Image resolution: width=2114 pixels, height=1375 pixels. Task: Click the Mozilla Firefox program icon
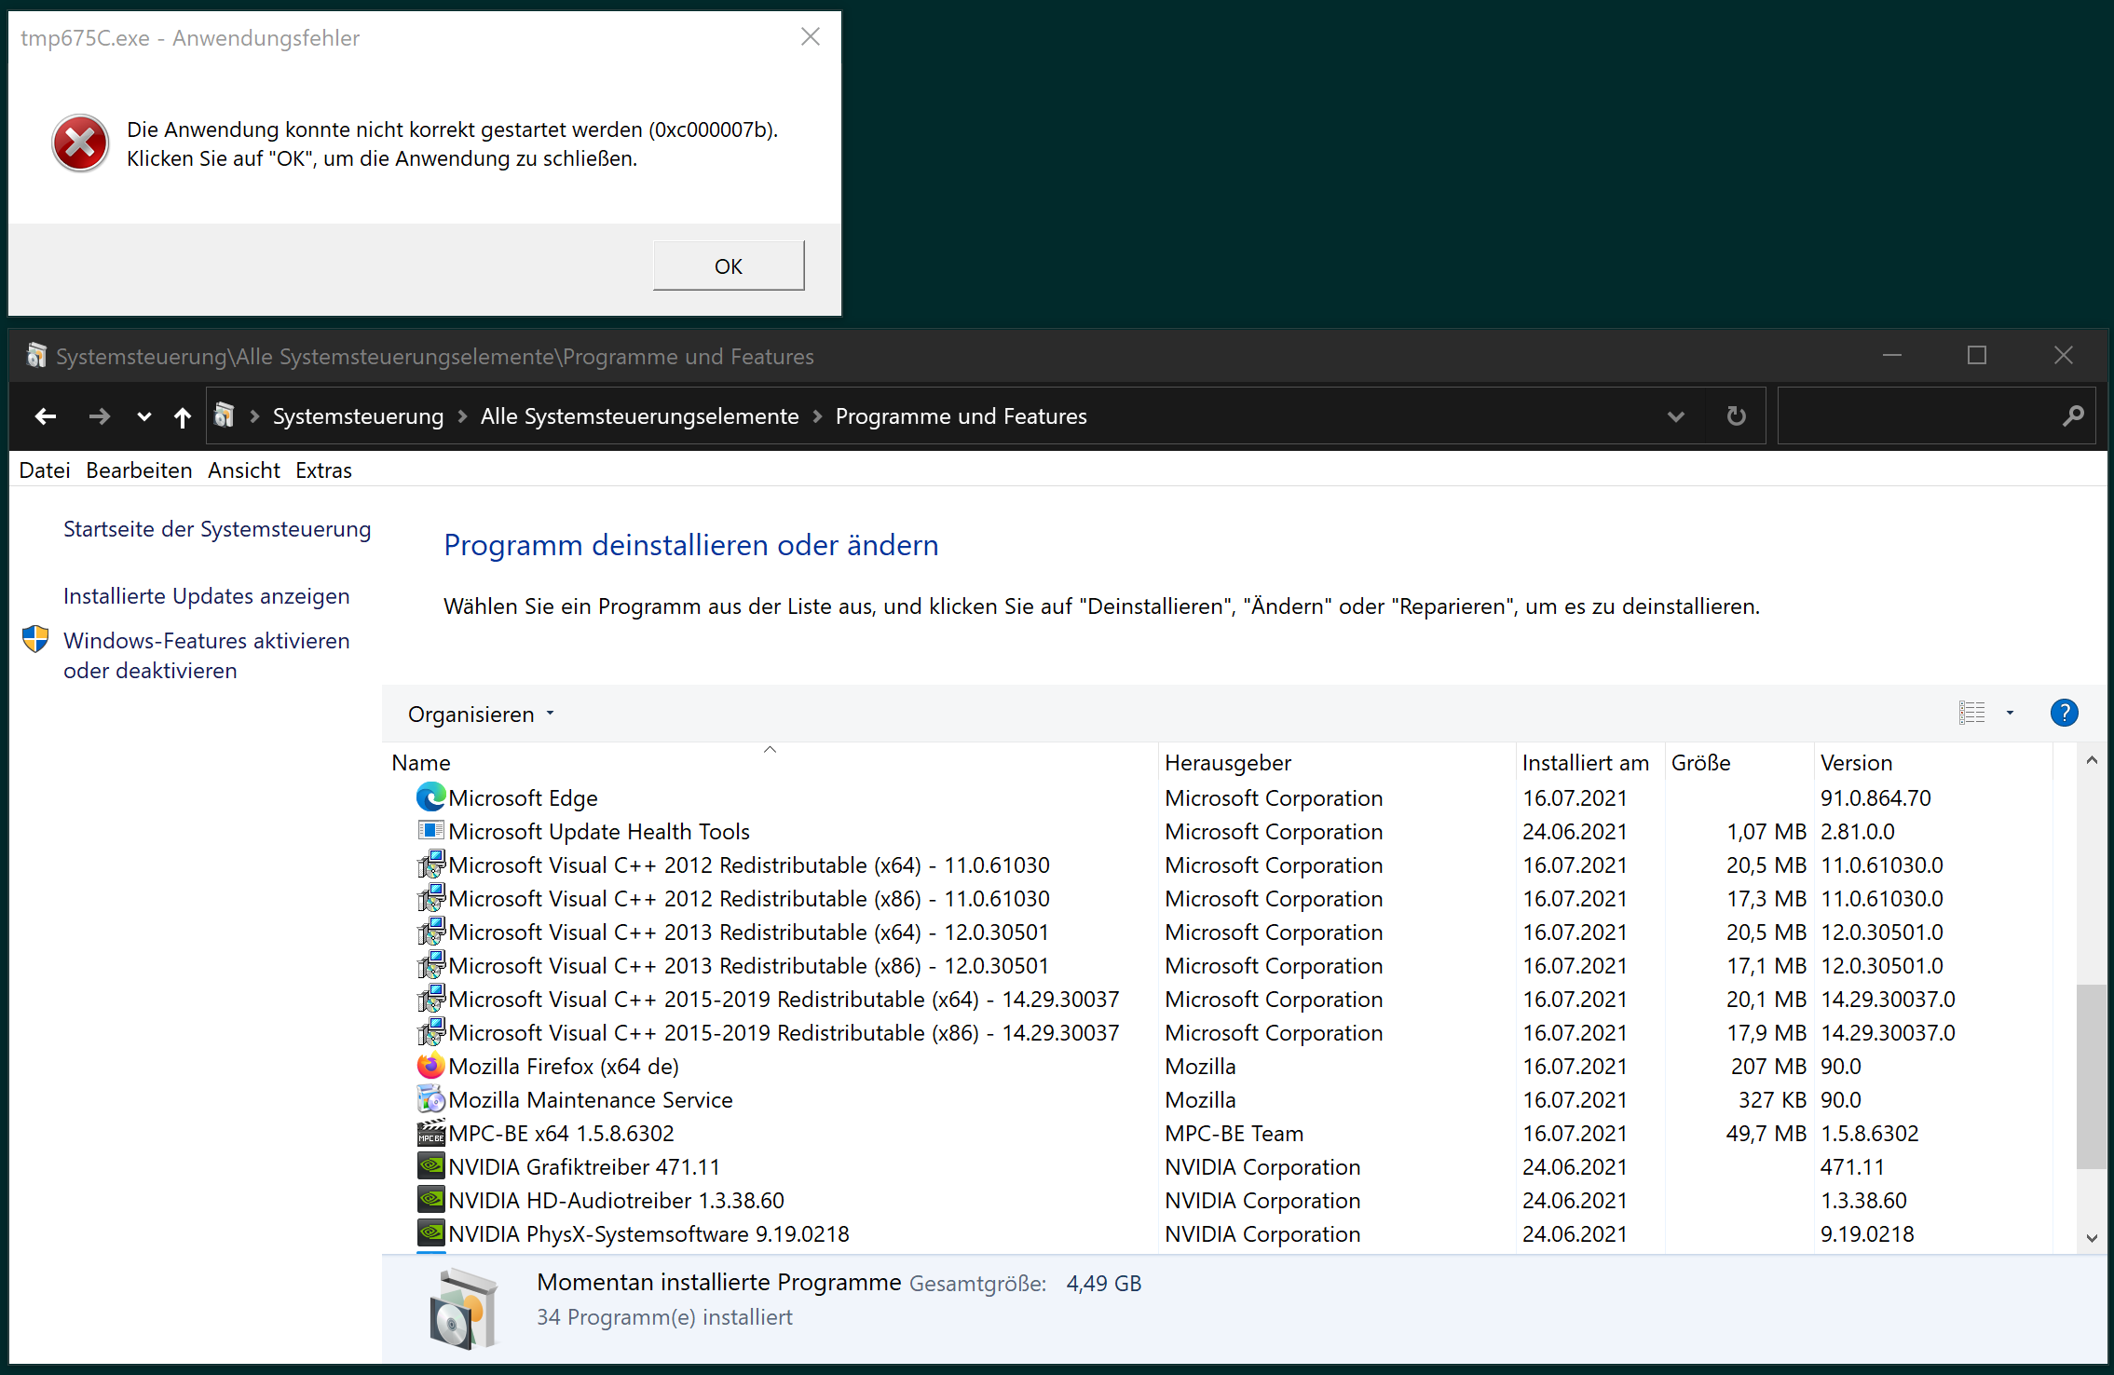[x=430, y=1066]
